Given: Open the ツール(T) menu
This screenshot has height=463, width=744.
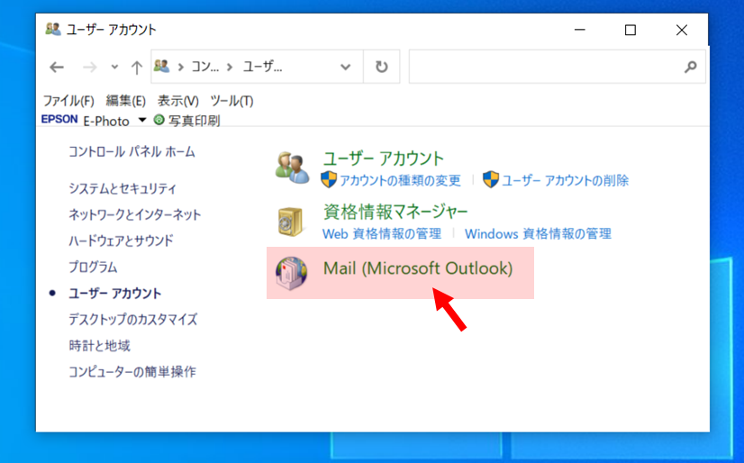Looking at the screenshot, I should point(231,101).
